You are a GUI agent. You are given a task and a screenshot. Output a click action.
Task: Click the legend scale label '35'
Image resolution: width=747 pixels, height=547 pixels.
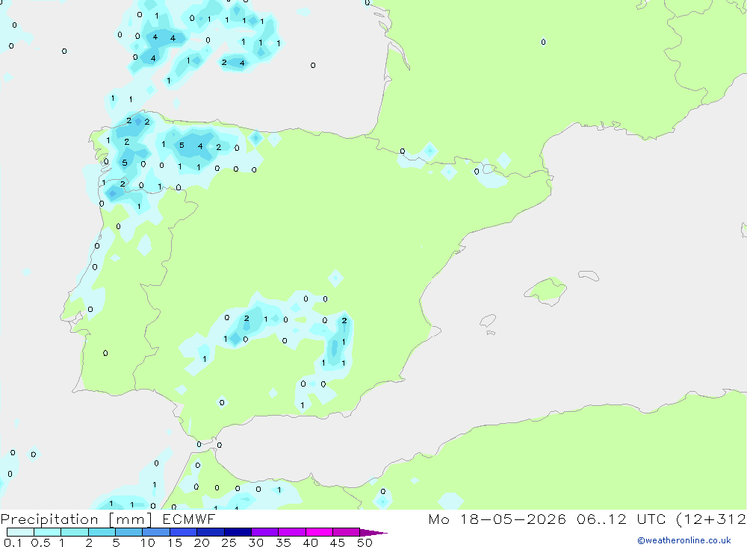click(283, 543)
